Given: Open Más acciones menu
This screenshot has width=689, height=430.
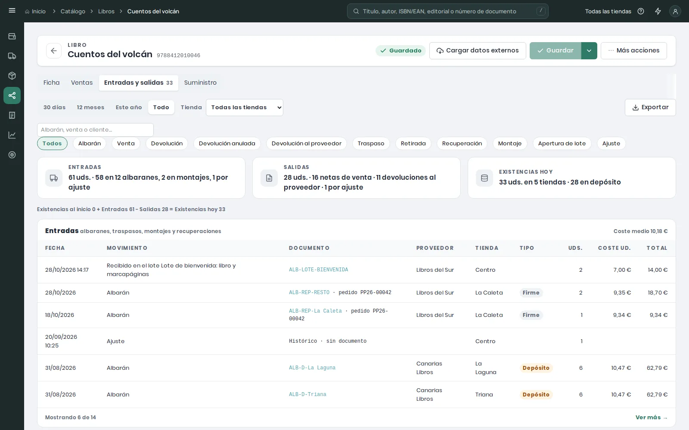Looking at the screenshot, I should click(x=634, y=51).
